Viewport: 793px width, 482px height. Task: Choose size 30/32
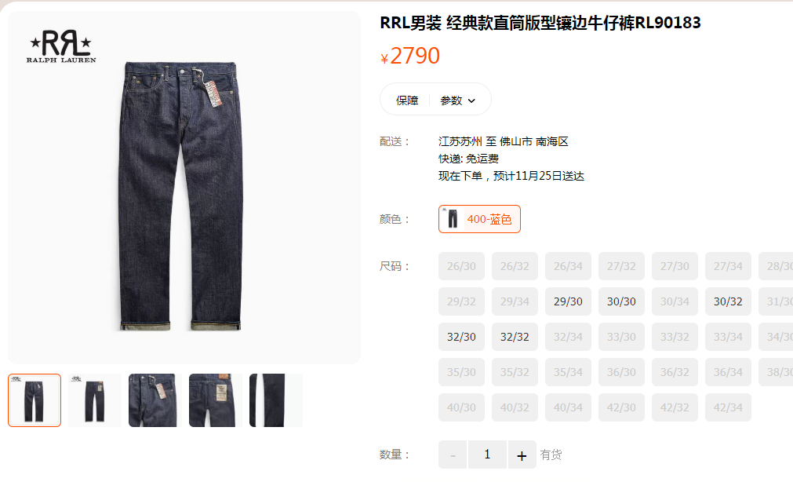[728, 301]
